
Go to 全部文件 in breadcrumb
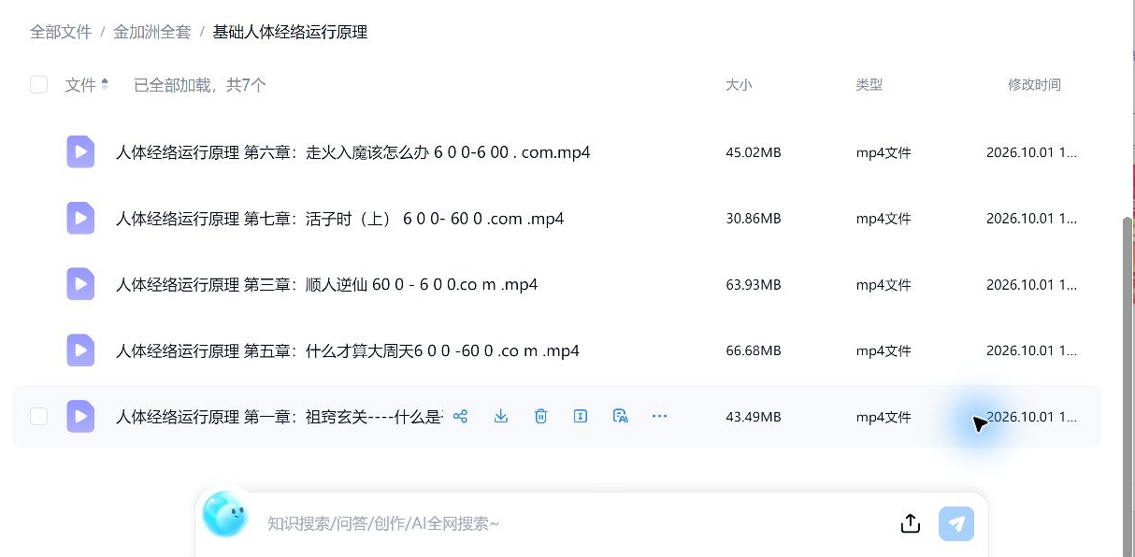[x=61, y=32]
